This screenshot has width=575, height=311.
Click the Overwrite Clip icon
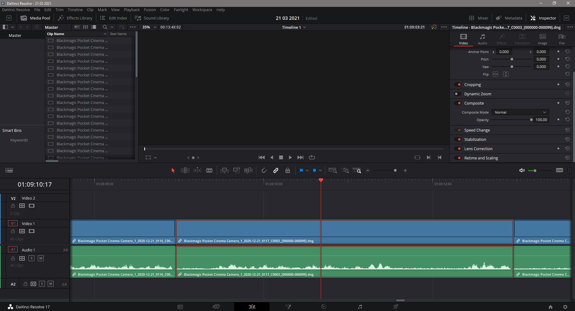point(237,170)
